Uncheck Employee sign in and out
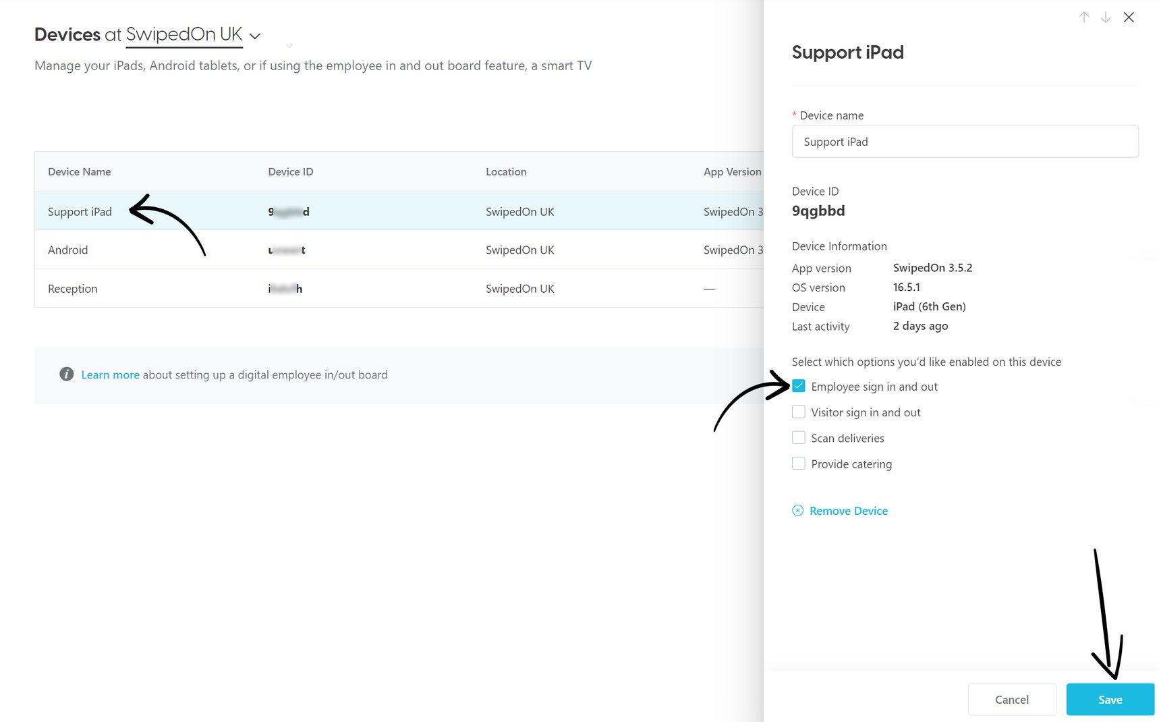 [799, 385]
